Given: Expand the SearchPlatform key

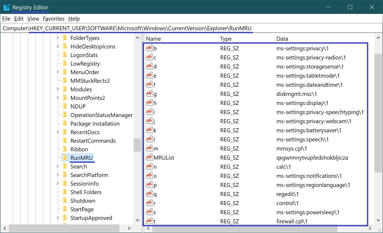Looking at the screenshot, I should (x=58, y=175).
